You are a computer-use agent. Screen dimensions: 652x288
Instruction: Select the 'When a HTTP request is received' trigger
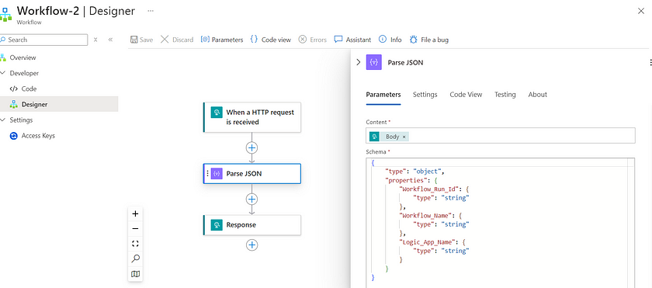(252, 117)
